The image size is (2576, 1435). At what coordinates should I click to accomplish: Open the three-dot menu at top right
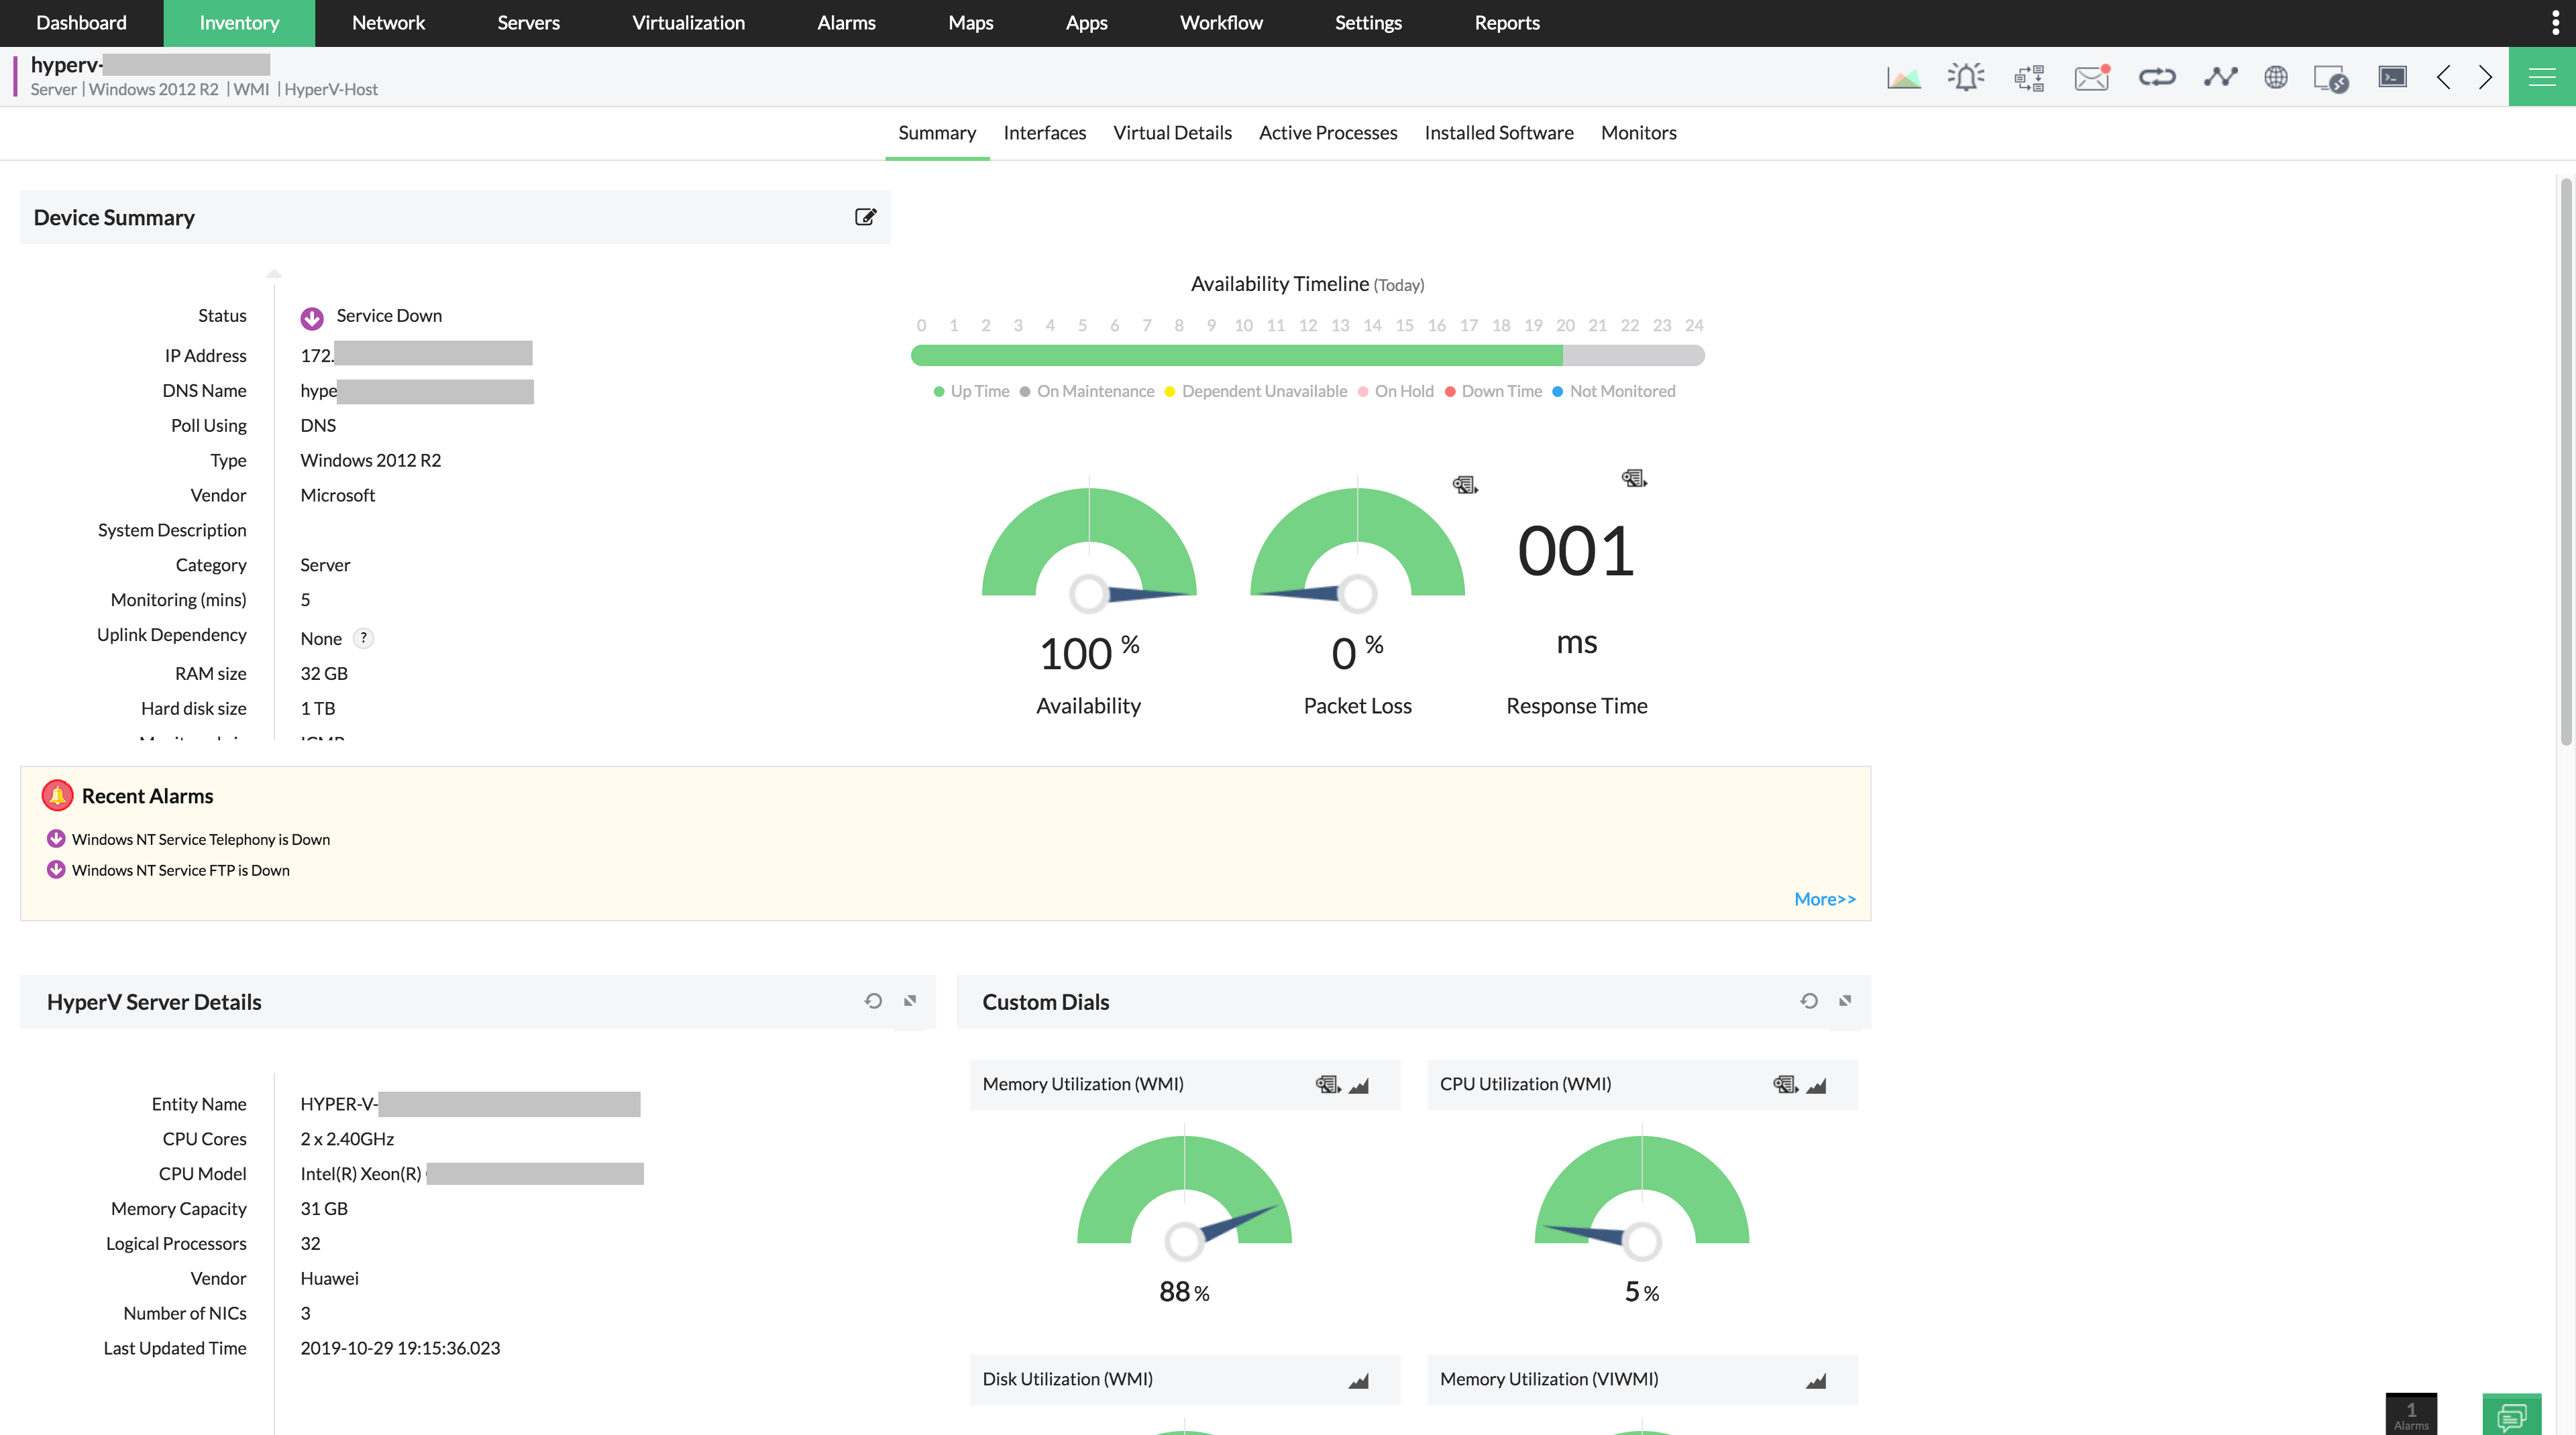(x=2555, y=22)
